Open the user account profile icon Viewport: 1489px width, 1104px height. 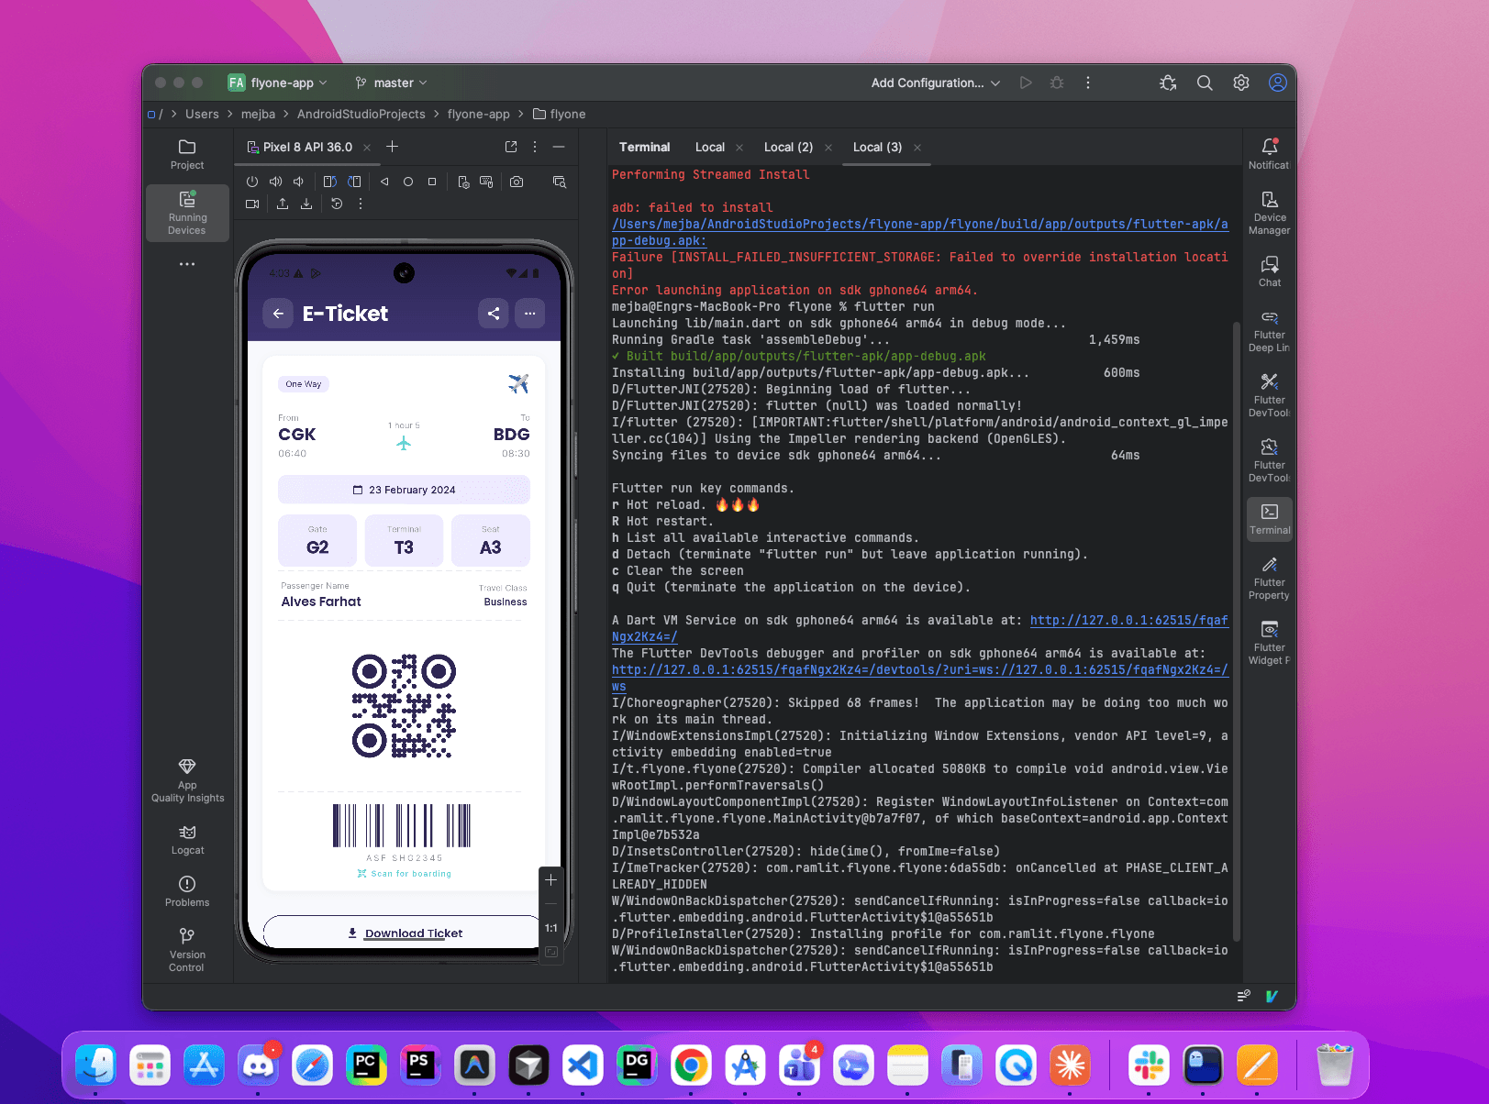click(x=1277, y=83)
